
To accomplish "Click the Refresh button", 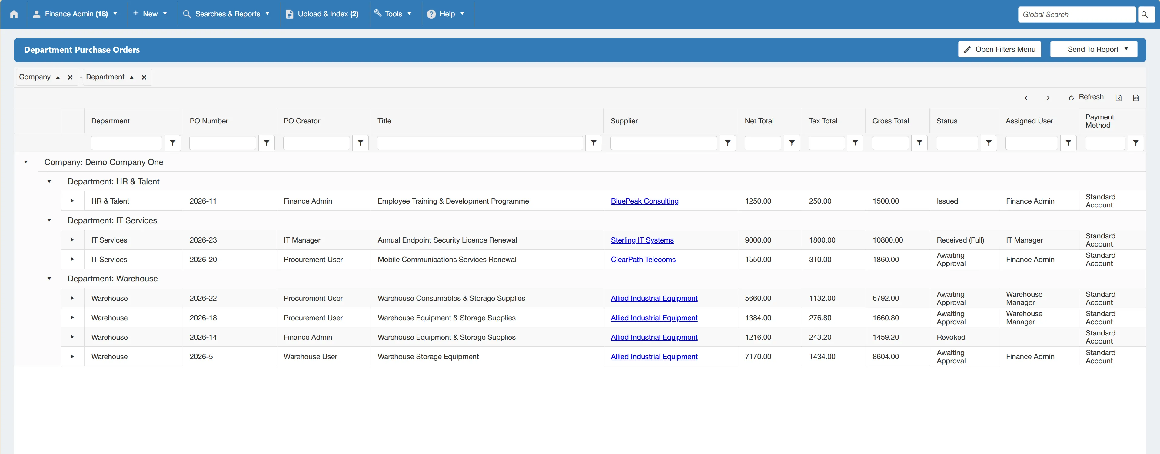I will (1086, 97).
